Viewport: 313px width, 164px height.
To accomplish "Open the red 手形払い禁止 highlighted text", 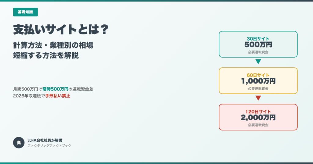I will point(58,96).
